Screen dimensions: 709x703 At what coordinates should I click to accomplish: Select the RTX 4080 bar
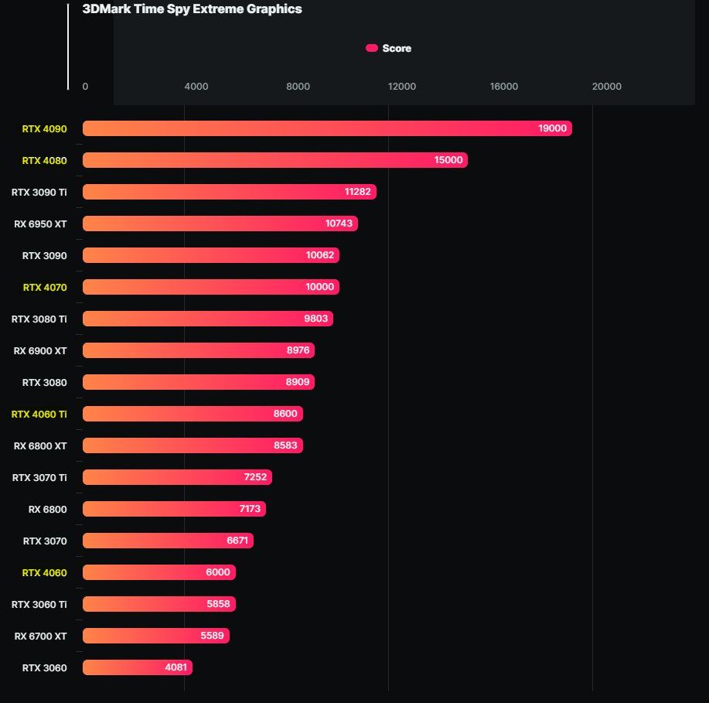pos(275,160)
